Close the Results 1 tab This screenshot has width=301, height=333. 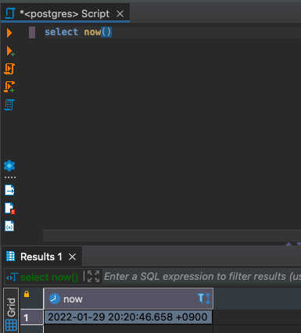[x=73, y=257]
